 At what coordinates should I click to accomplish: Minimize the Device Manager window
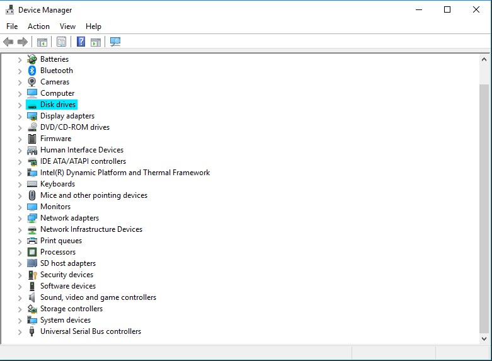tap(418, 9)
